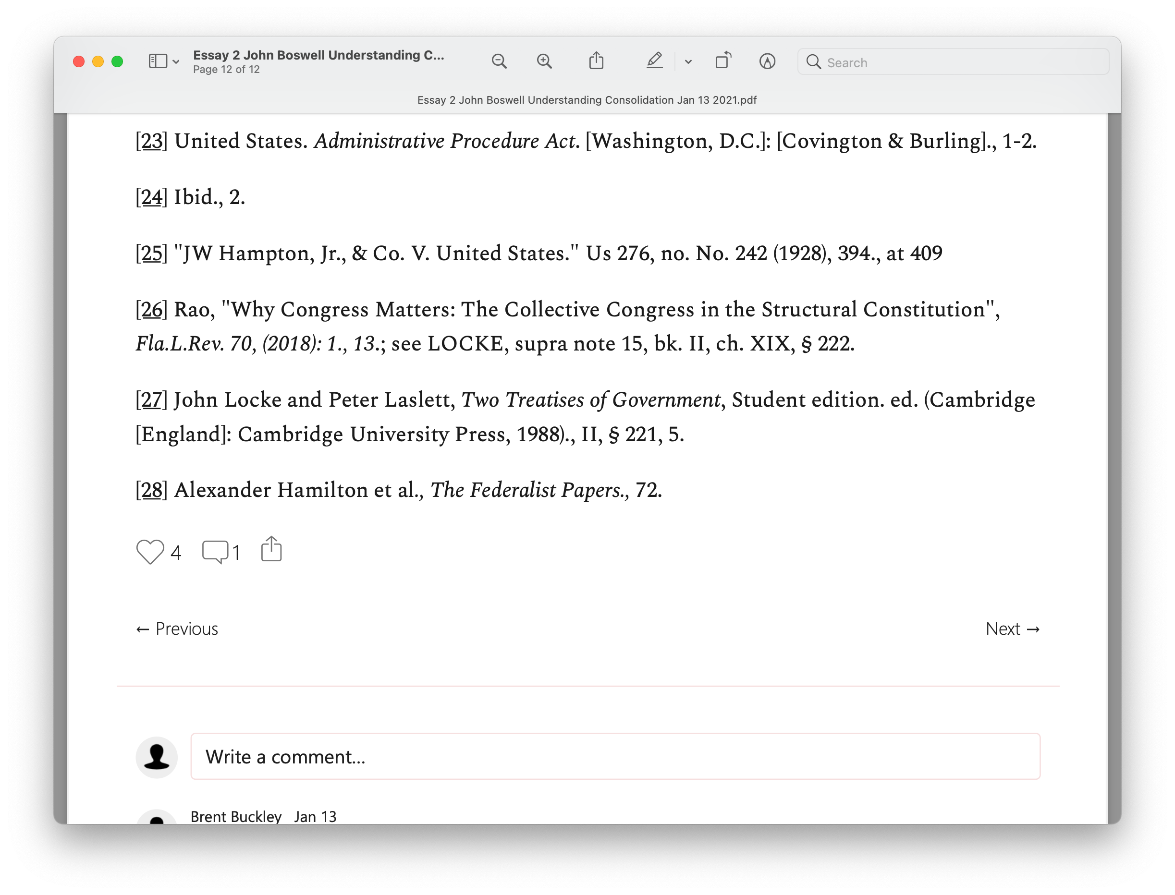
Task: Enter full screen with the green button
Action: [117, 61]
